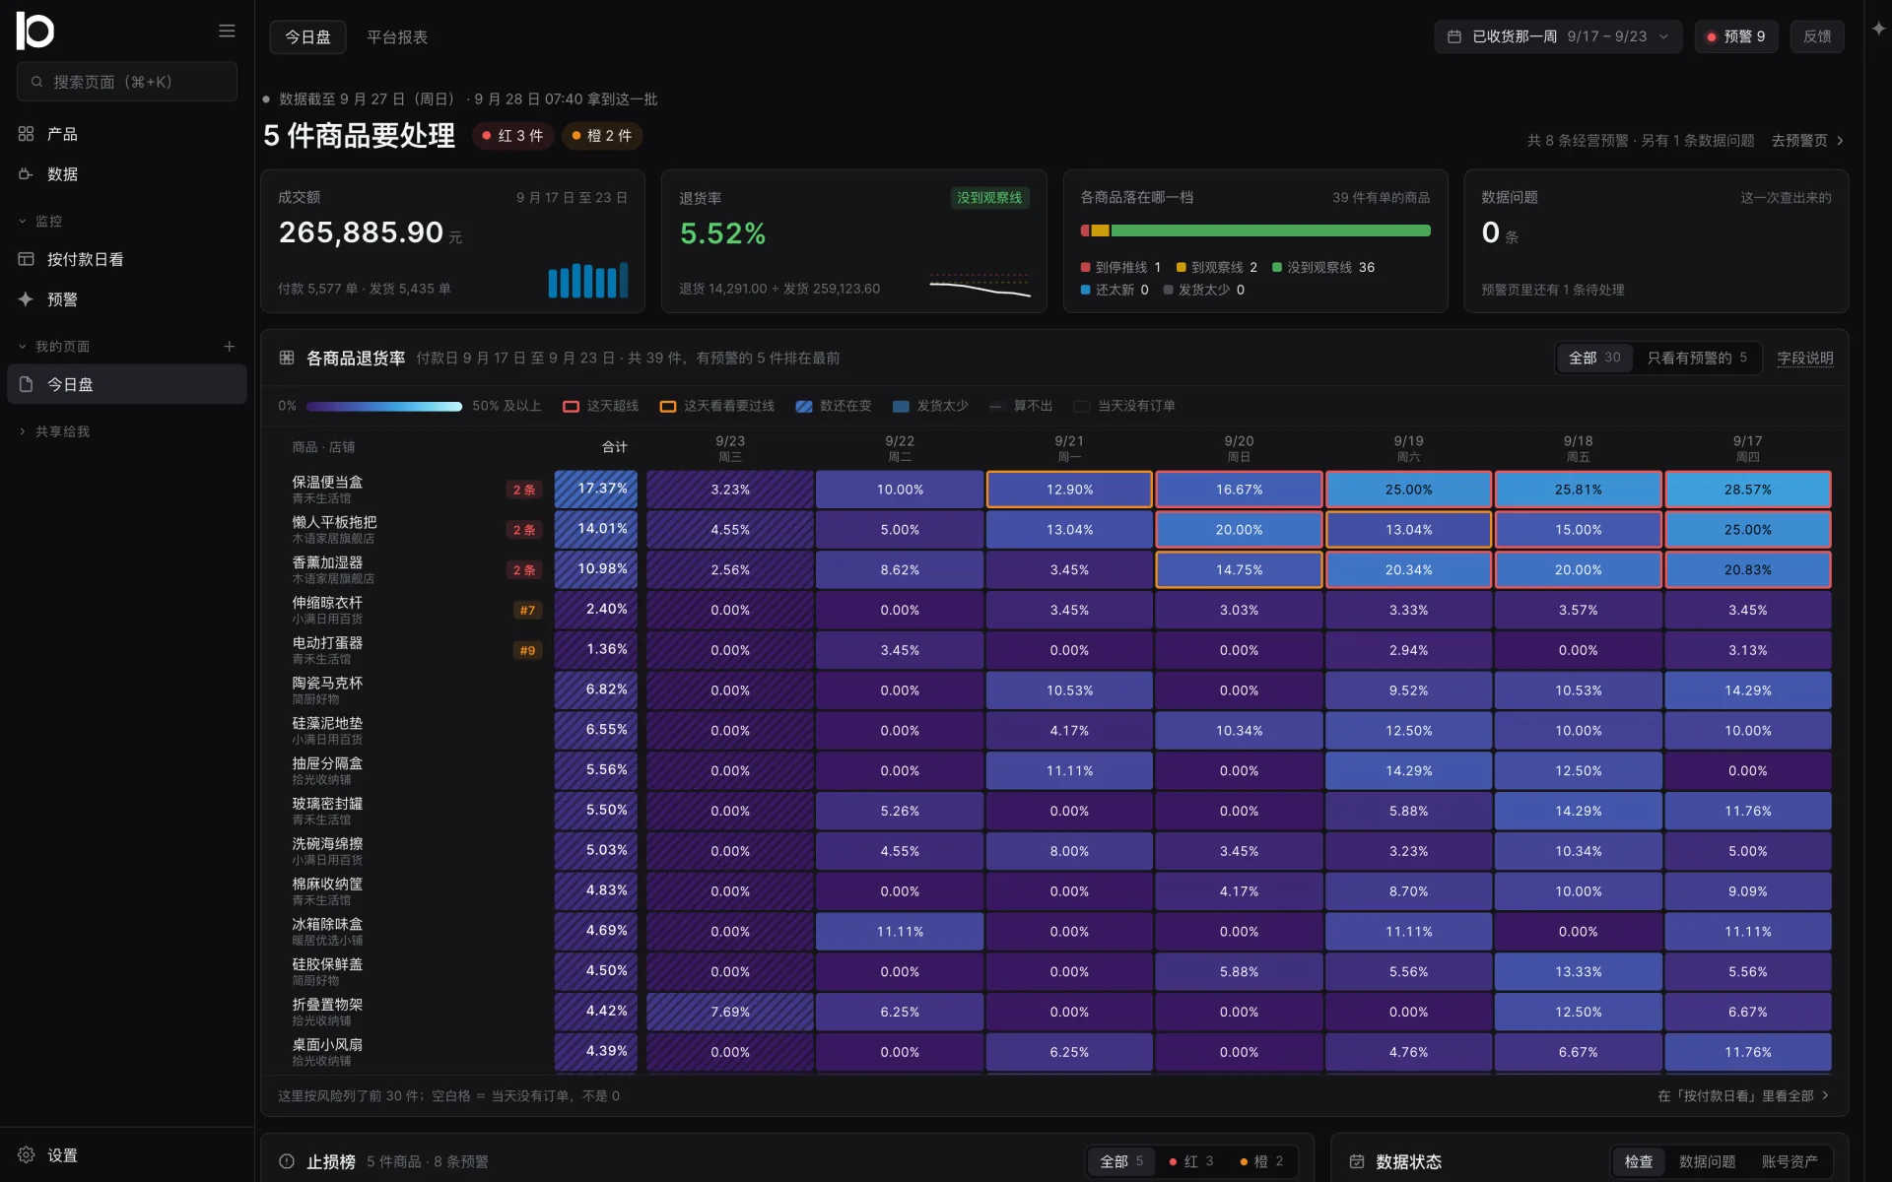This screenshot has width=1892, height=1182.
Task: Expand 保温便当盒 2 条 alert badge
Action: pos(524,490)
